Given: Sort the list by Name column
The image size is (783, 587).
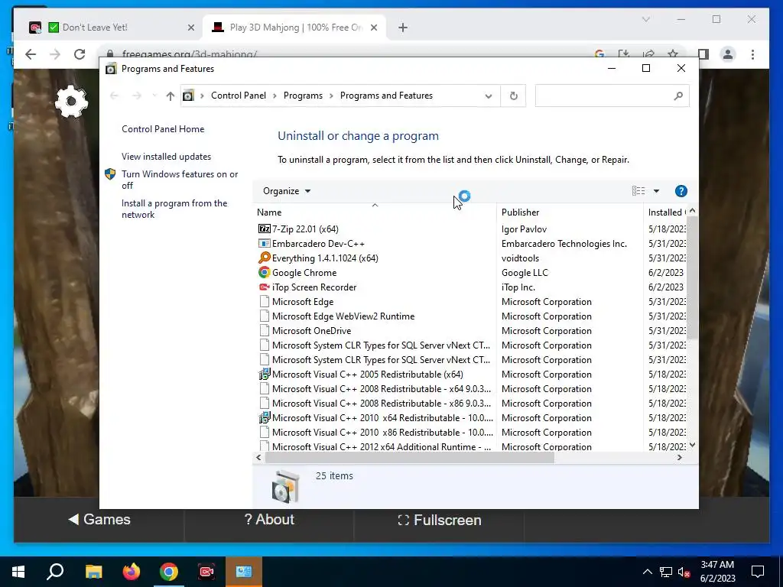Looking at the screenshot, I should pyautogui.click(x=375, y=212).
